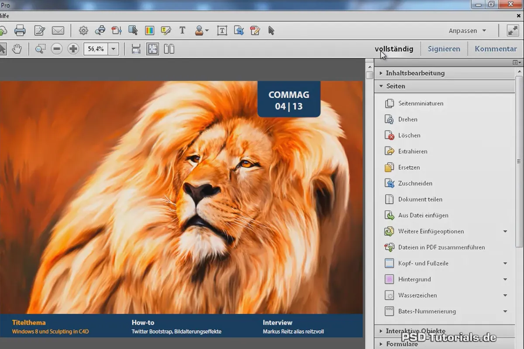
Task: Toggle scrolling page-width view mode
Action: (x=136, y=49)
